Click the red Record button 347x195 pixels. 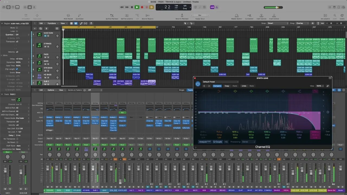142,7
